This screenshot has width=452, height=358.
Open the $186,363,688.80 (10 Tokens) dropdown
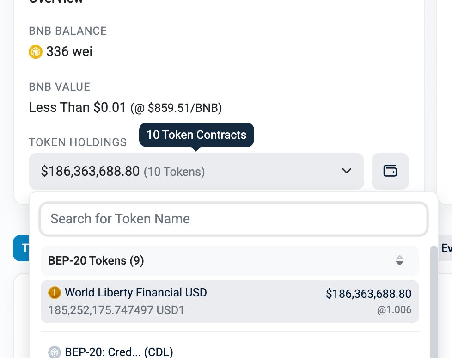(196, 171)
